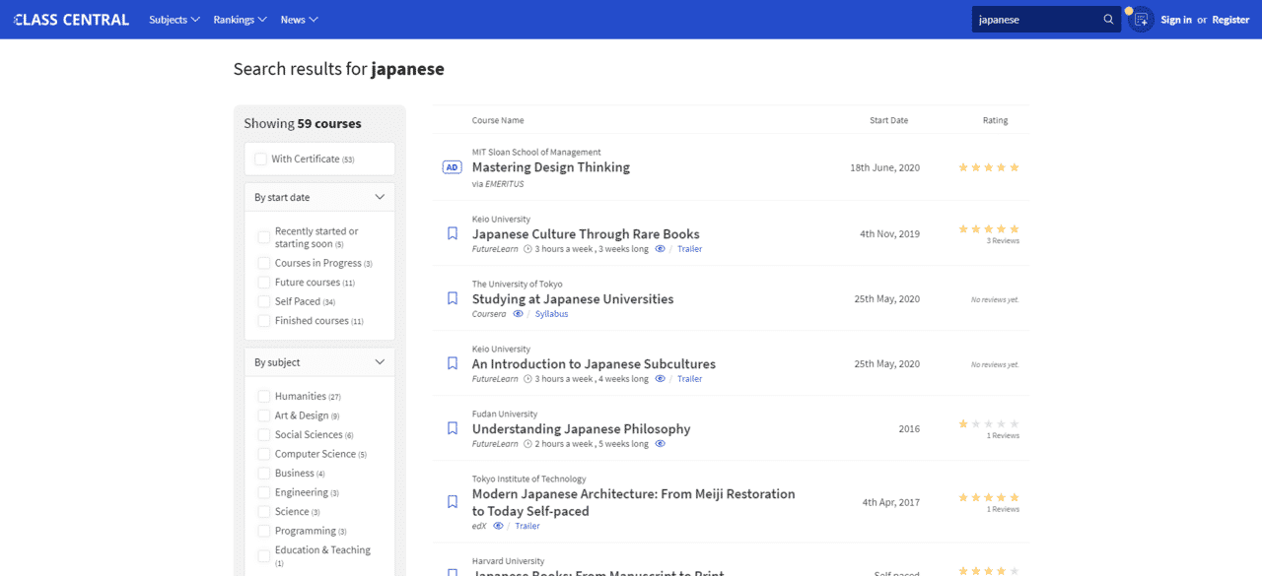Watch Trailer for Introduction to Japanese Subcultures
Image resolution: width=1262 pixels, height=576 pixels.
689,379
